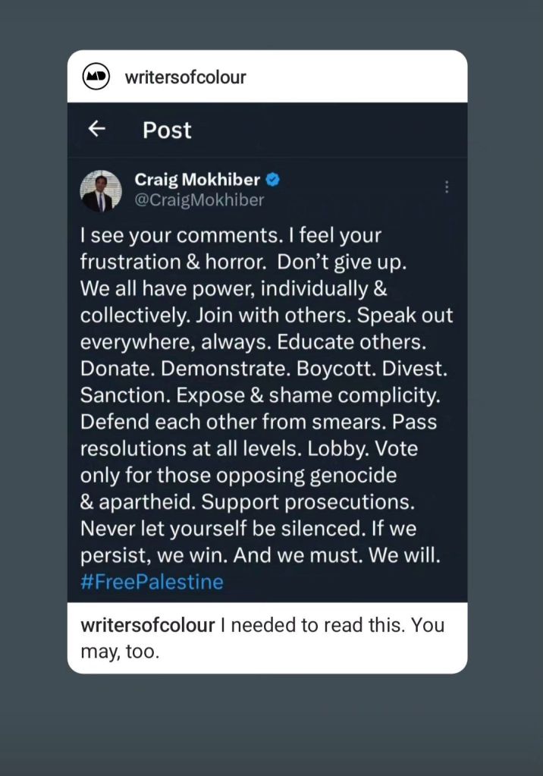Image resolution: width=543 pixels, height=776 pixels.
Task: Click writersofcolour username in card header
Action: click(x=185, y=77)
